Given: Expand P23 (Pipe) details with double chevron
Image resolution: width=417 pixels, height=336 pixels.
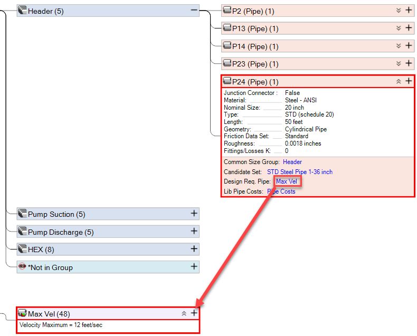Looking at the screenshot, I should 399,63.
